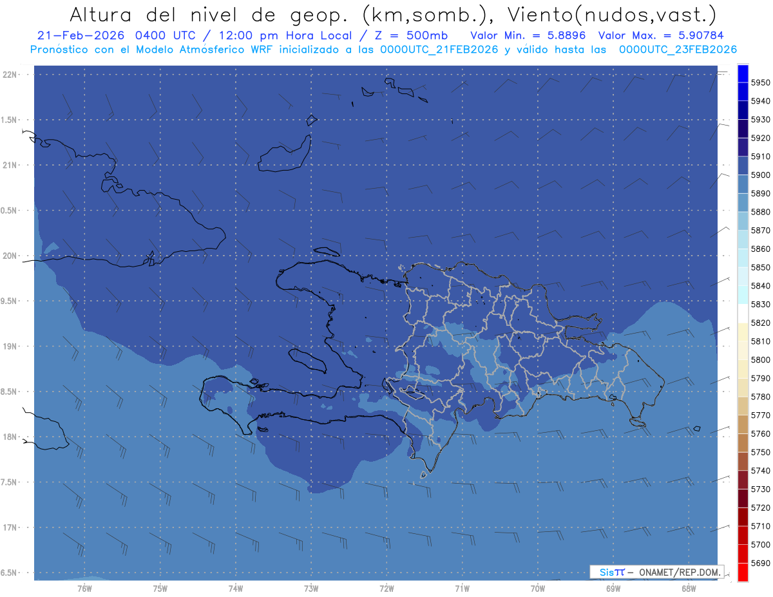Viewport: 773px width, 597px height.
Task: Select the 5750 legend label
Action: click(761, 452)
